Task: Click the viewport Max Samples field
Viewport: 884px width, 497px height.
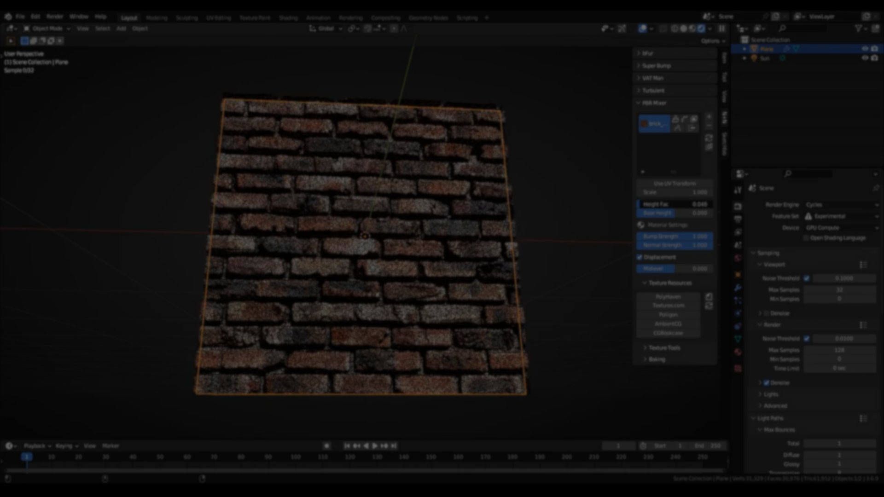Action: tap(839, 290)
